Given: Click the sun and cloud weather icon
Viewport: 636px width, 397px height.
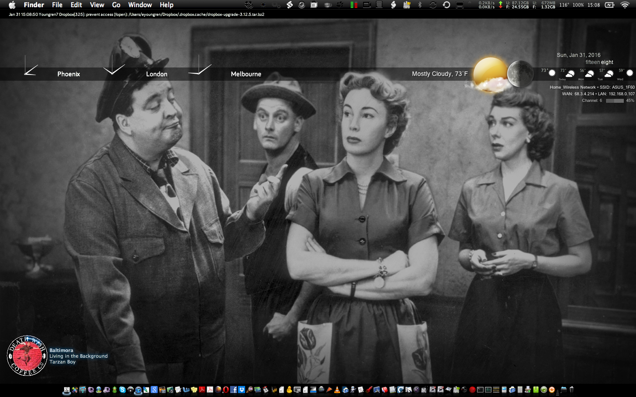Looking at the screenshot, I should [x=489, y=74].
